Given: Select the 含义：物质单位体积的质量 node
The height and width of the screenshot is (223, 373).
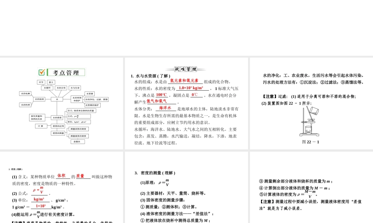Looking at the screenshot, I should (81, 110).
